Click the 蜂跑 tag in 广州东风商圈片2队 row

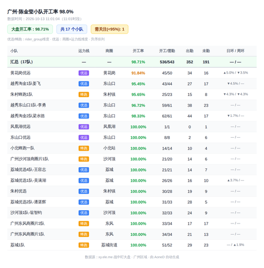pos(84,224)
